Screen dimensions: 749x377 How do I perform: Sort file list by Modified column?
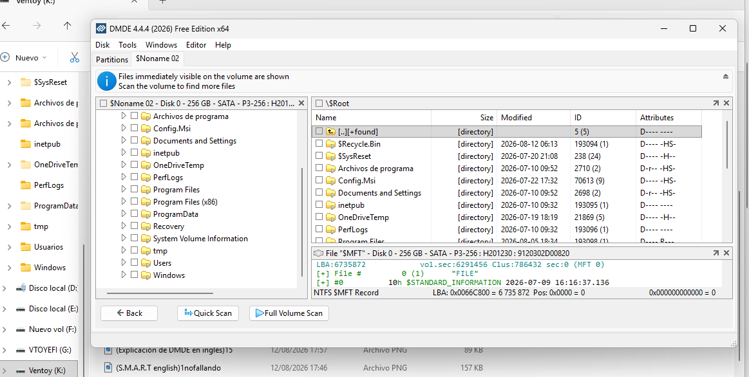tap(533, 117)
